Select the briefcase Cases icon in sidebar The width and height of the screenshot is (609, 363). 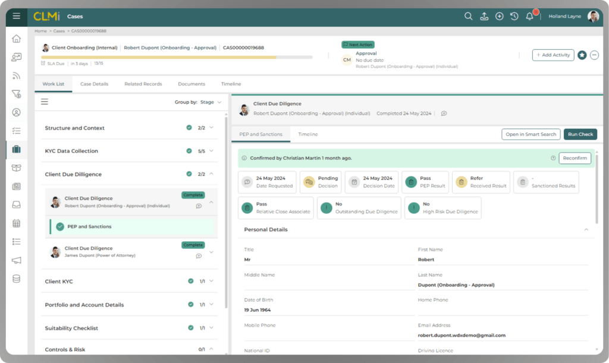coord(16,149)
